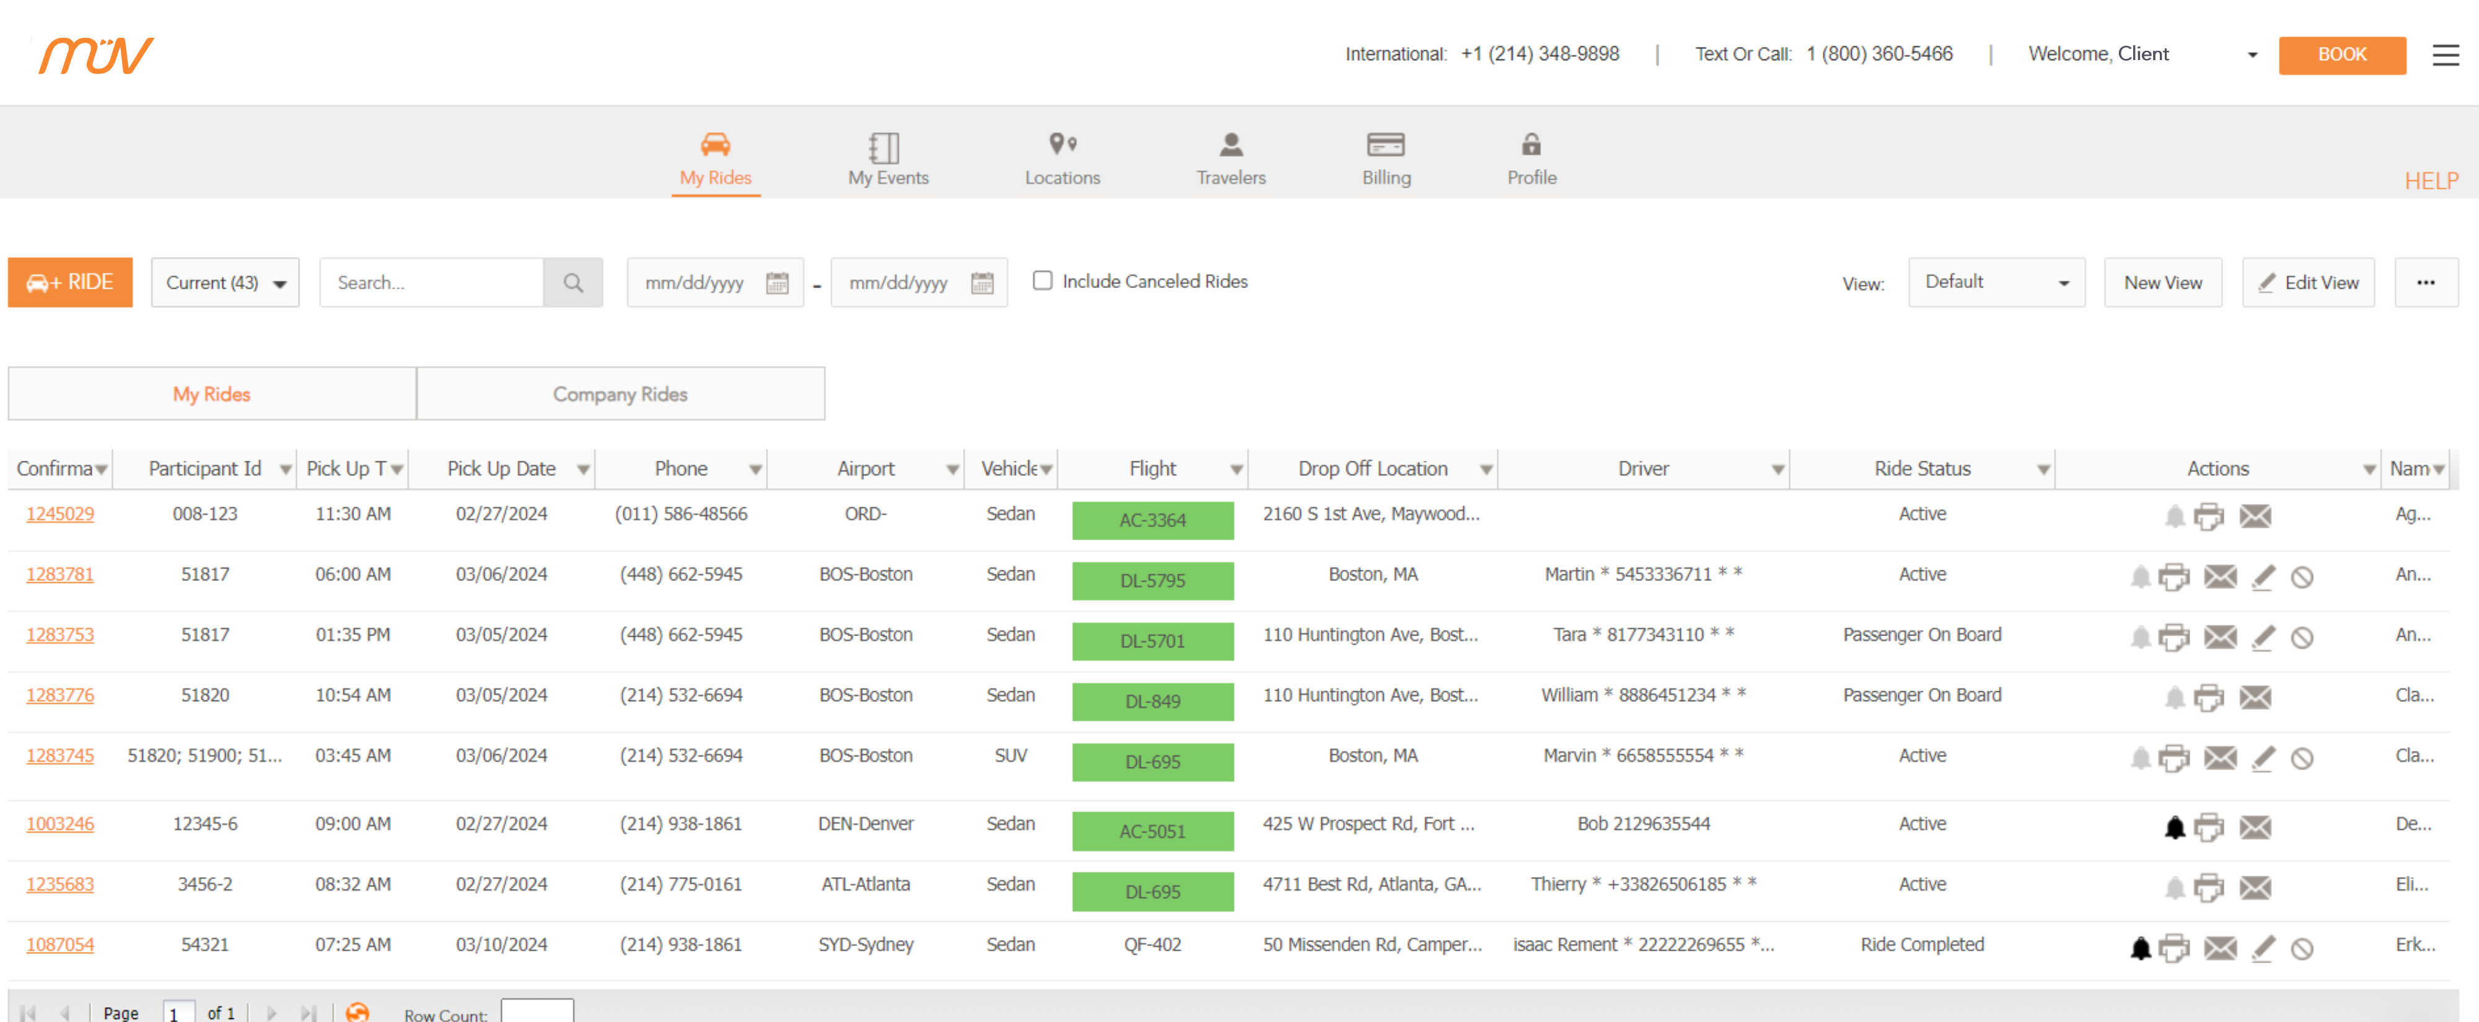
Task: Edit ride 1087054 with the pencil icon
Action: 2263,949
